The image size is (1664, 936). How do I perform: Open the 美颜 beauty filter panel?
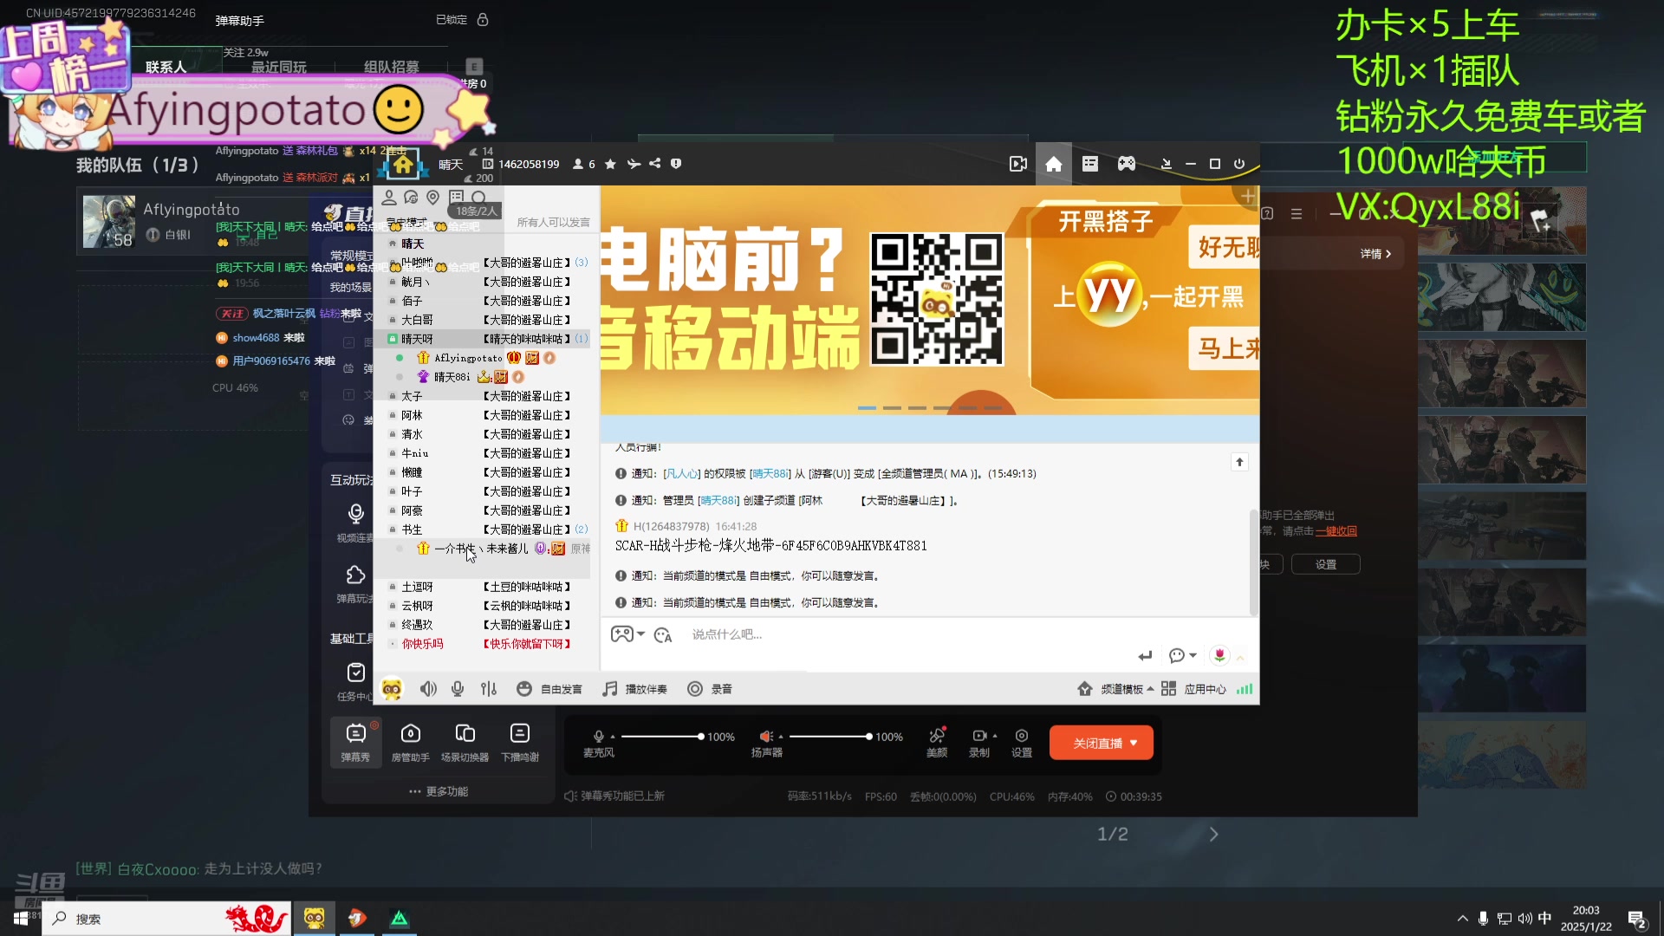pos(936,742)
